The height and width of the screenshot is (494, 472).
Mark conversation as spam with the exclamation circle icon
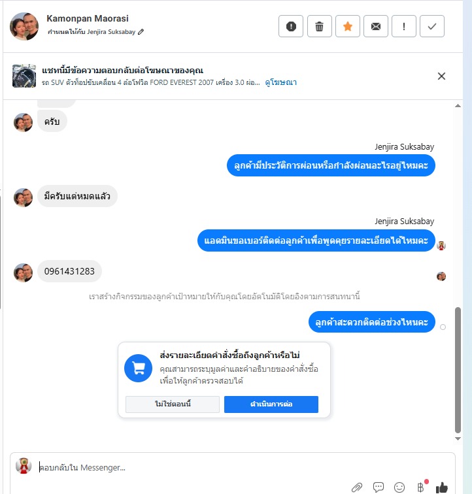tap(291, 26)
